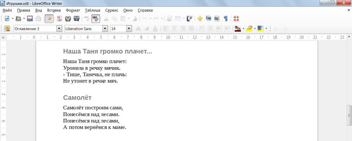Screen dimensions: 352x141
Task: Open the Navigator star icon
Action: (x=200, y=19)
